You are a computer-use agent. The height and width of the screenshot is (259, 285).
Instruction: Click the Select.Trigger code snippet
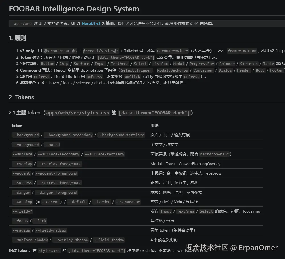pos(136,70)
